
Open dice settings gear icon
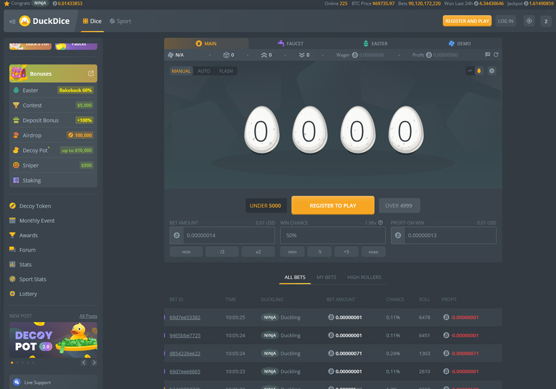click(492, 71)
